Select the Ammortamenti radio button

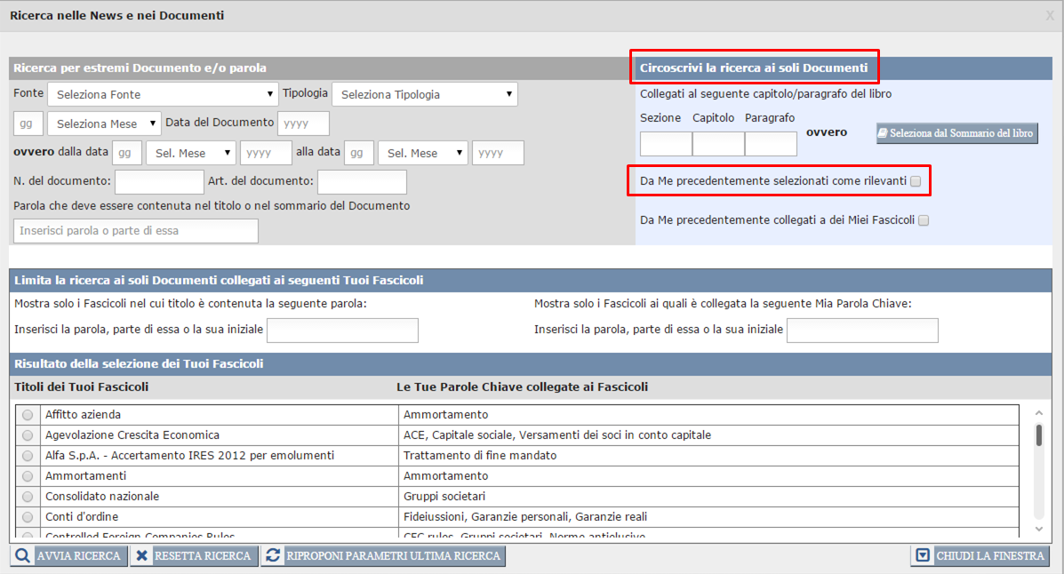[x=28, y=476]
